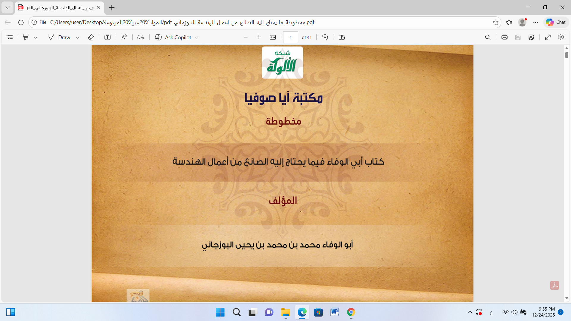Click Ask Copilot in the PDF toolbar
The width and height of the screenshot is (571, 321).
click(x=173, y=37)
